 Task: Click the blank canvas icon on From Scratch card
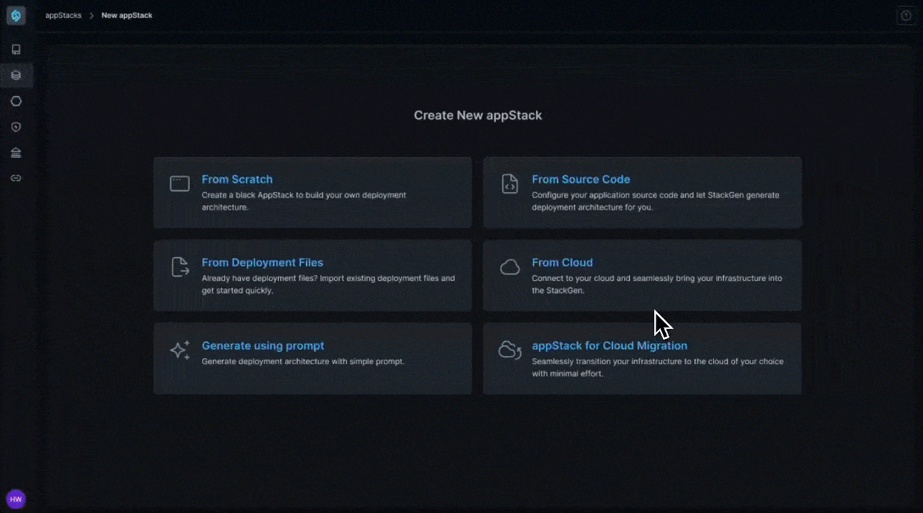tap(180, 183)
